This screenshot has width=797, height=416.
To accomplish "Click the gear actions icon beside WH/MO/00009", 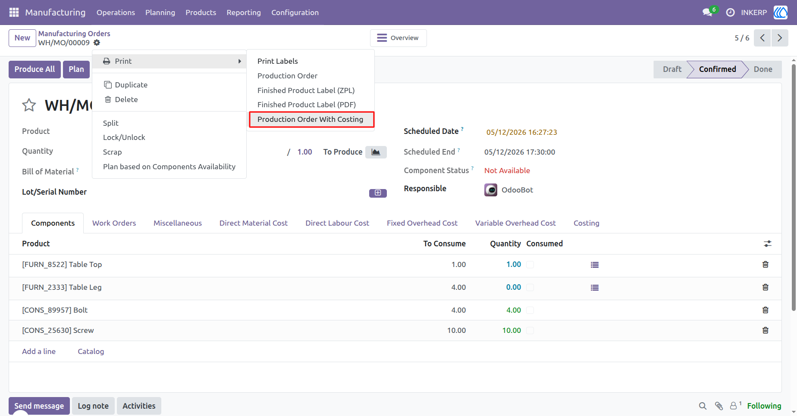I will [97, 43].
